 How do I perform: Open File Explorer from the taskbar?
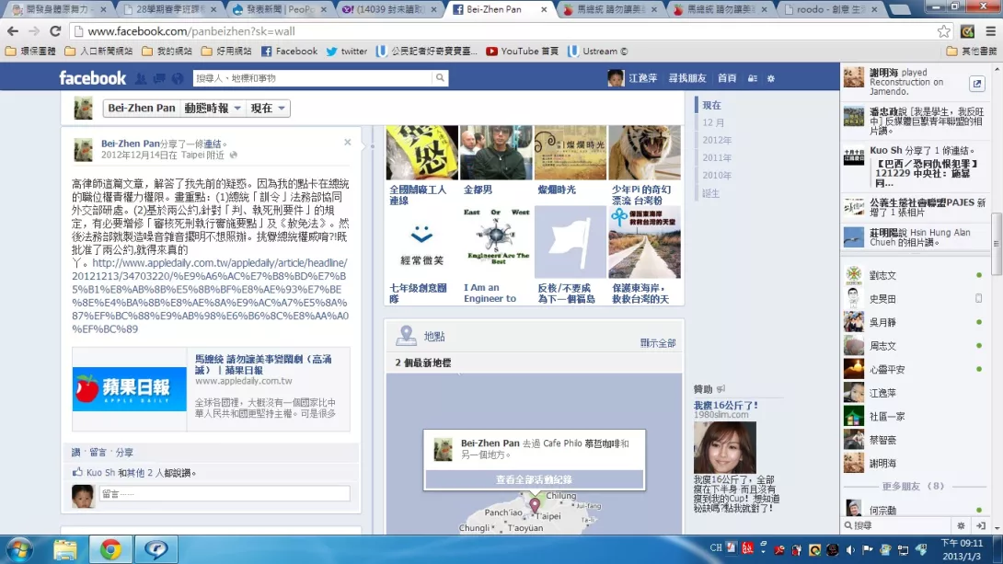tap(64, 550)
